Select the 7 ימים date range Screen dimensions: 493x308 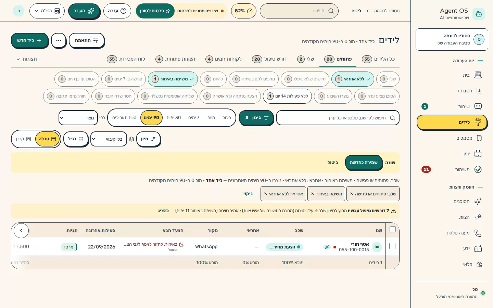(194, 117)
